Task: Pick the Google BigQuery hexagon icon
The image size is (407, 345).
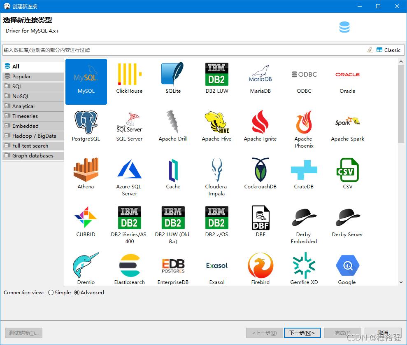Action: [348, 265]
